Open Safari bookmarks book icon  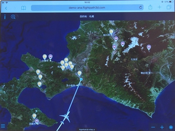[23, 8]
